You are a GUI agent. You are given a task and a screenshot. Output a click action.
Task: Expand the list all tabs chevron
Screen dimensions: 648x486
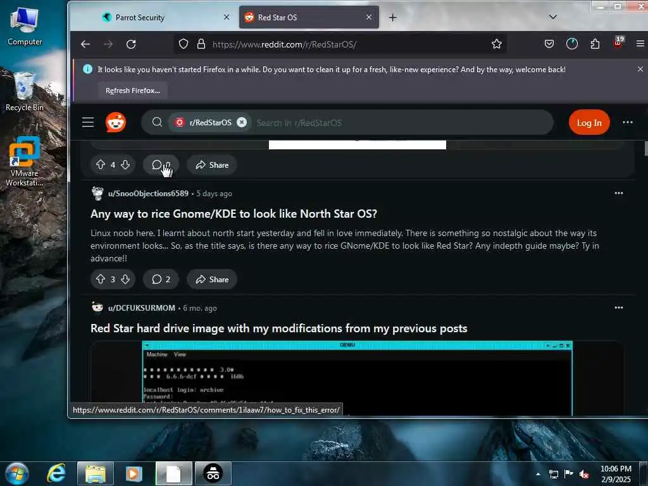(552, 17)
